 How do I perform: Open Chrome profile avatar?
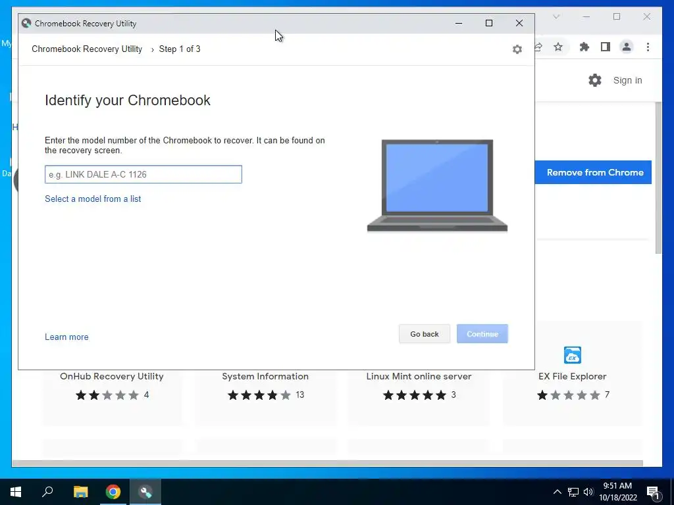pyautogui.click(x=627, y=47)
